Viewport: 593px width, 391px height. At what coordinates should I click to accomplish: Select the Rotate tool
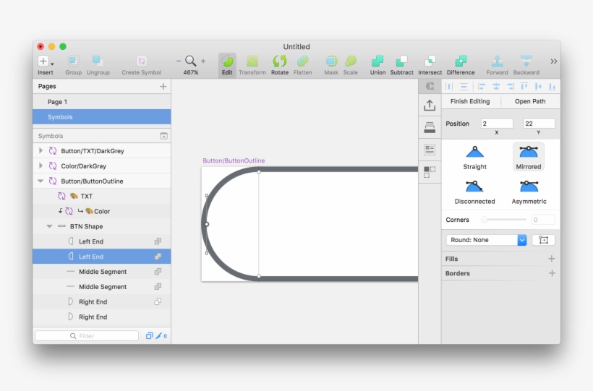pos(280,61)
